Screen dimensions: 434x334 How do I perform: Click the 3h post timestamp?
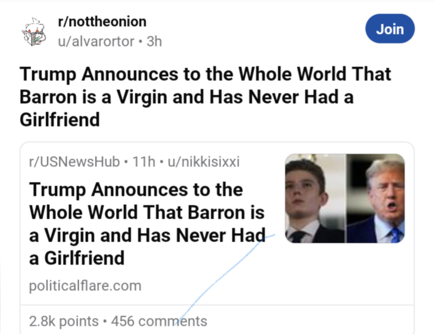tap(154, 41)
